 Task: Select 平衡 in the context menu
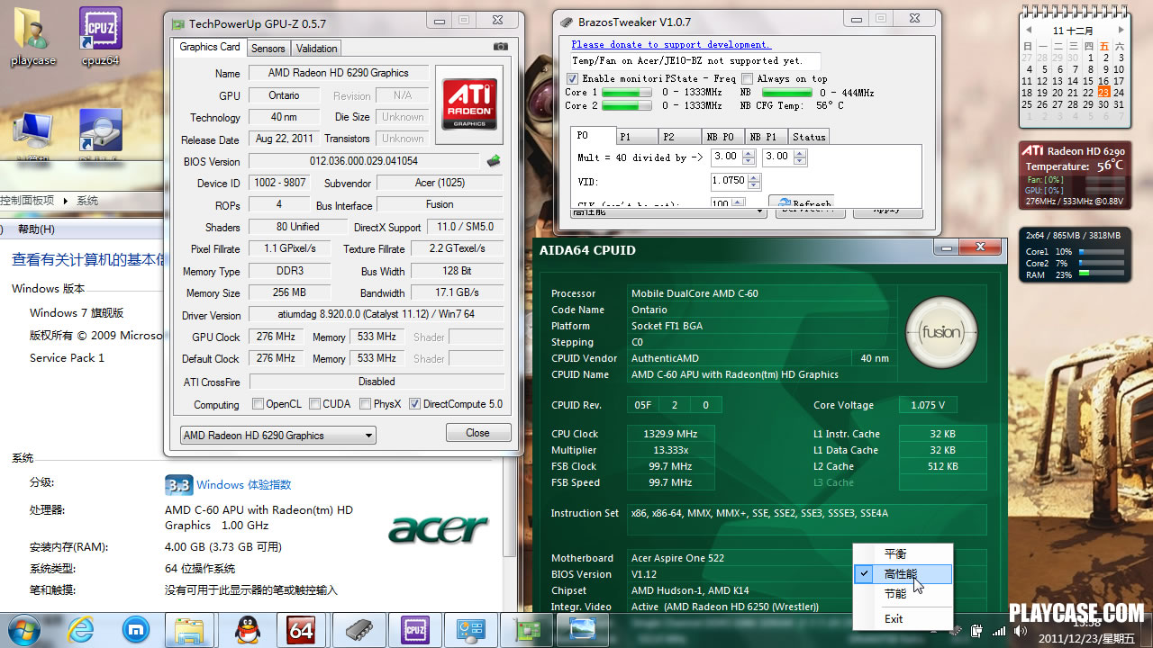click(x=903, y=554)
